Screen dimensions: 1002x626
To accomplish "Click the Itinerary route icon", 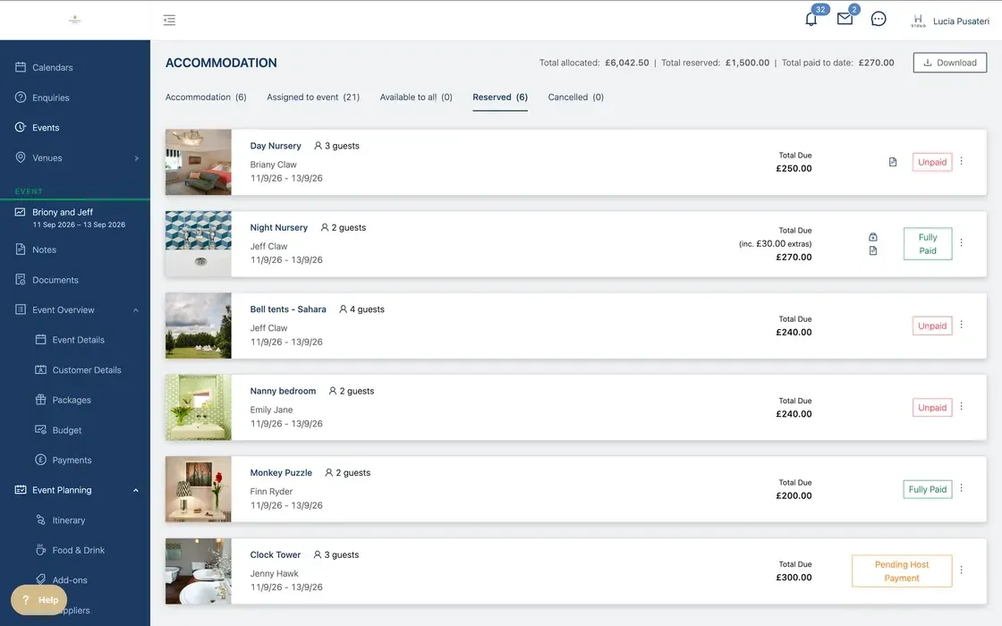I will pyautogui.click(x=40, y=520).
